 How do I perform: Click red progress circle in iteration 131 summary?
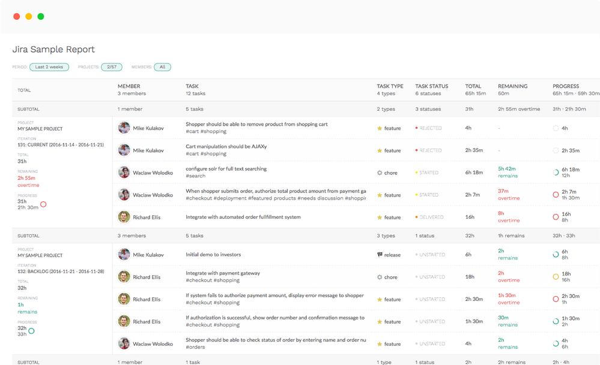point(43,204)
